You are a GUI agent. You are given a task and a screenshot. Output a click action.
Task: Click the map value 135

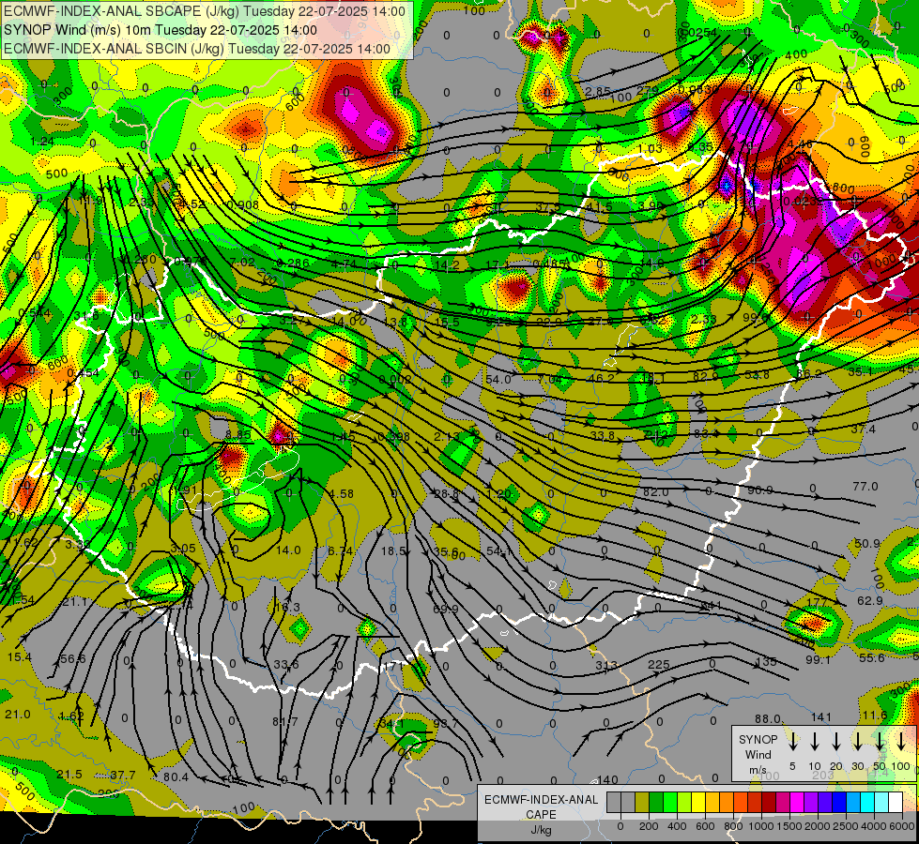coord(767,662)
